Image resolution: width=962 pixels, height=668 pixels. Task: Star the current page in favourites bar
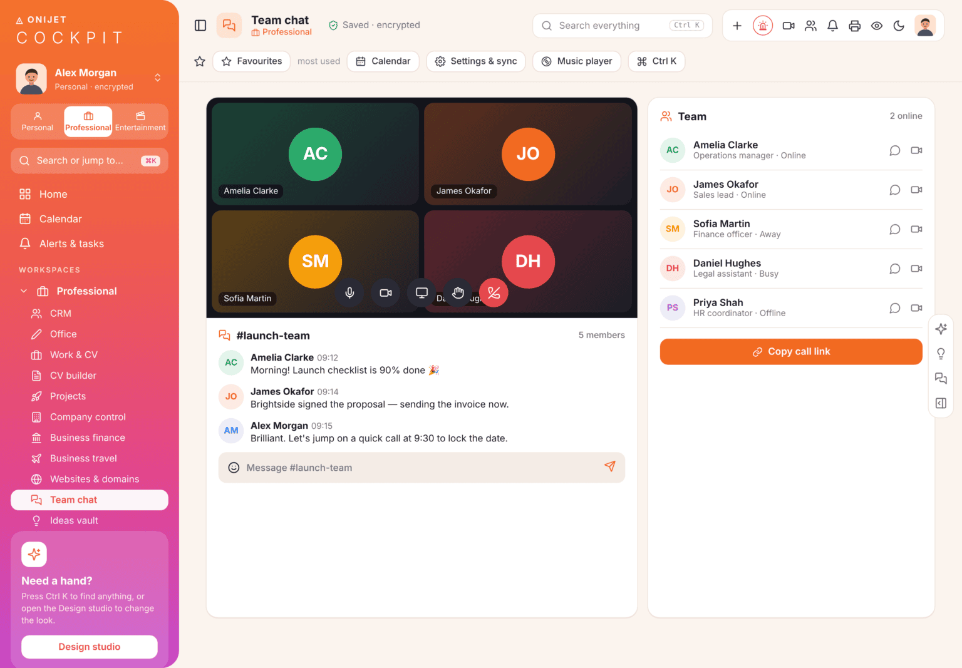(x=200, y=61)
